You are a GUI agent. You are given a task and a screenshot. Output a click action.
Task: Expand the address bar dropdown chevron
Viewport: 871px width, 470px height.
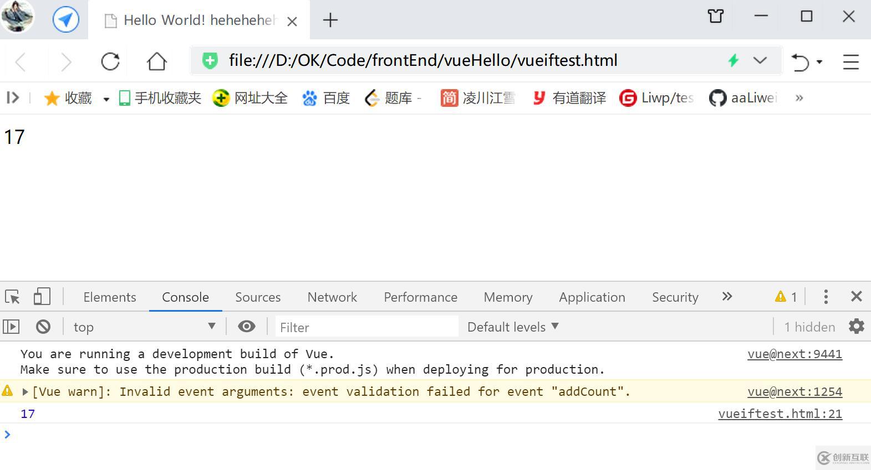[x=760, y=60]
